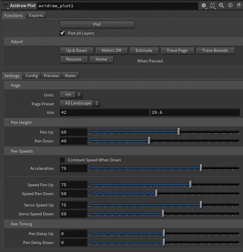Click the Estimate button
The height and width of the screenshot is (252, 243).
[144, 51]
